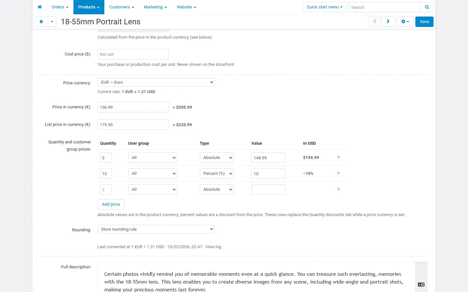Screen dimensions: 468x292
Task: Click the language icon beside the description
Action: (x=421, y=285)
